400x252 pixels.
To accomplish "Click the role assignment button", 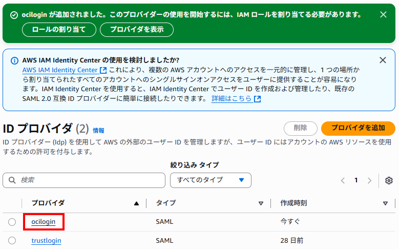I will pos(59,30).
